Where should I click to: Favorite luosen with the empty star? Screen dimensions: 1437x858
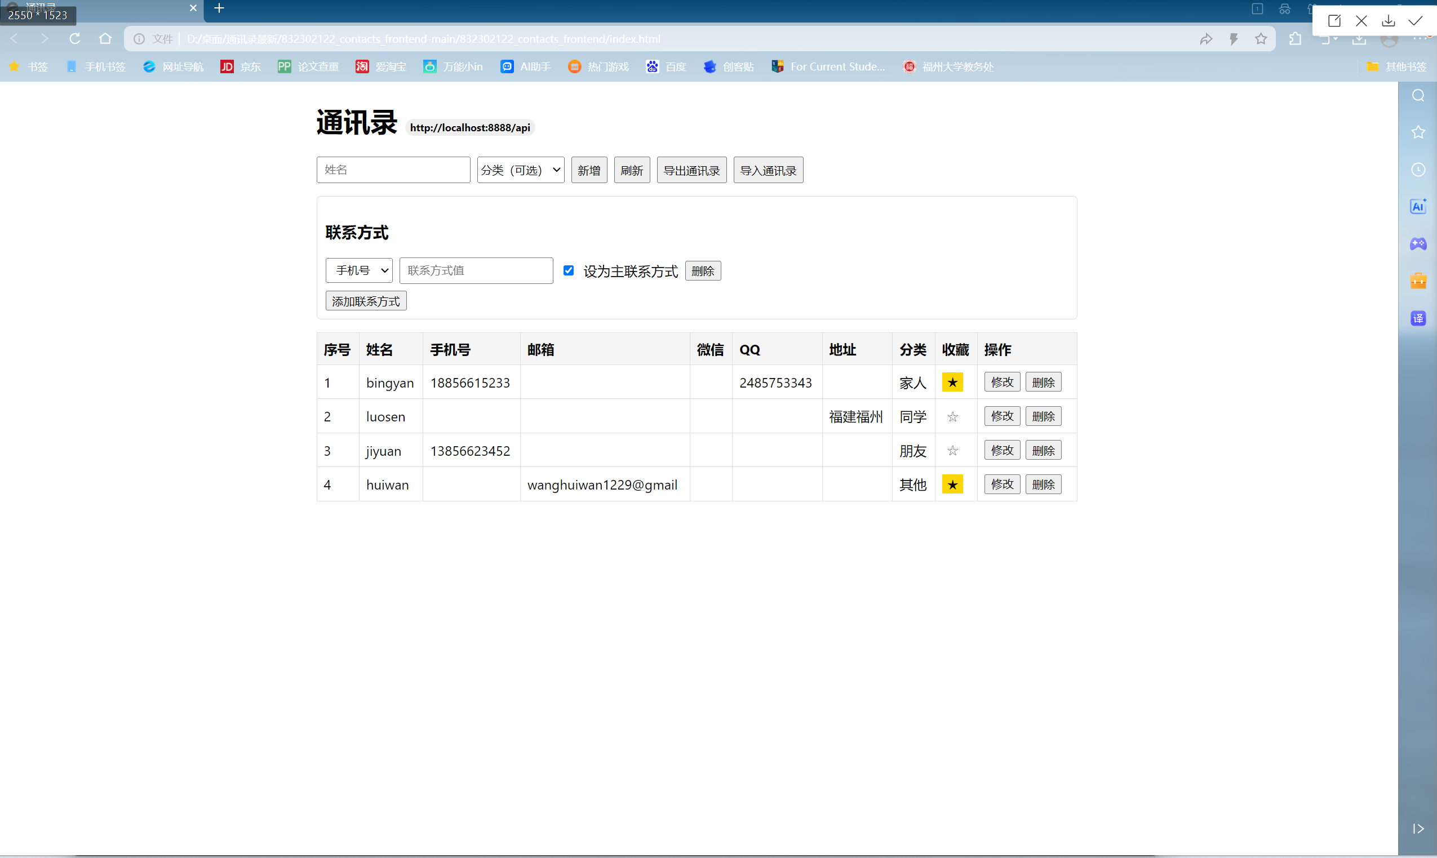coord(952,416)
